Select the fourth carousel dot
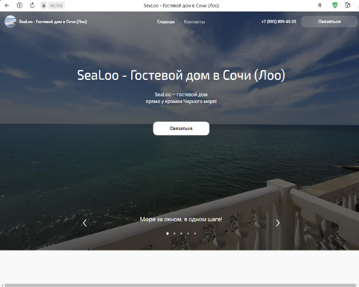359x287 pixels. [x=188, y=233]
